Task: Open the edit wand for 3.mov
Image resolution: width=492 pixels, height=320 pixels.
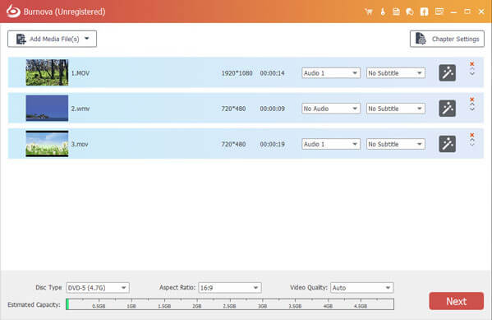Action: click(x=447, y=144)
